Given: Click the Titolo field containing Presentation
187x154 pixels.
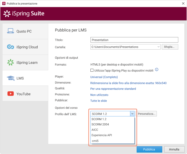Looking at the screenshot, I should pyautogui.click(x=134, y=40).
